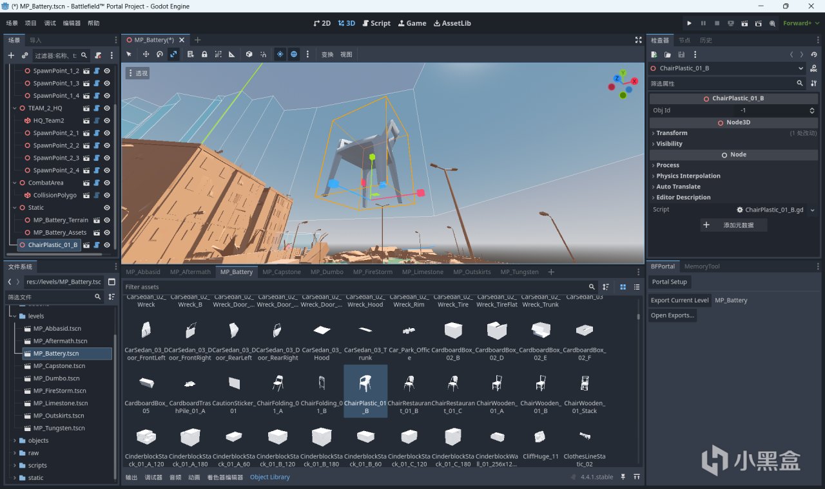Toggle visibility of ChairPlastic_01_B node
Viewport: 825px width, 489px height.
pos(107,245)
